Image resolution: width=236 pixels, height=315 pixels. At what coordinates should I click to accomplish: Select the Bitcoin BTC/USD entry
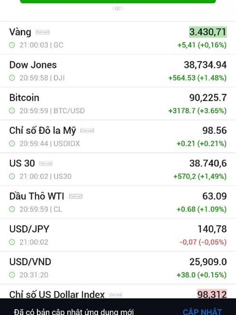(118, 104)
